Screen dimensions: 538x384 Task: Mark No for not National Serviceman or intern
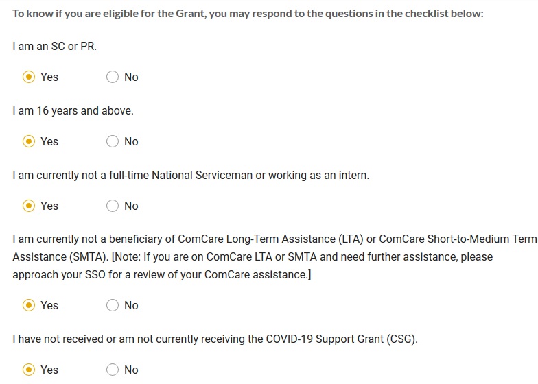[x=113, y=206]
